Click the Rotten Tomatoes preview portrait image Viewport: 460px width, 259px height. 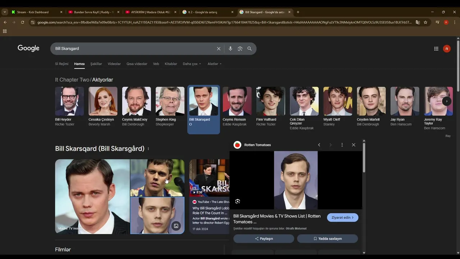[296, 180]
